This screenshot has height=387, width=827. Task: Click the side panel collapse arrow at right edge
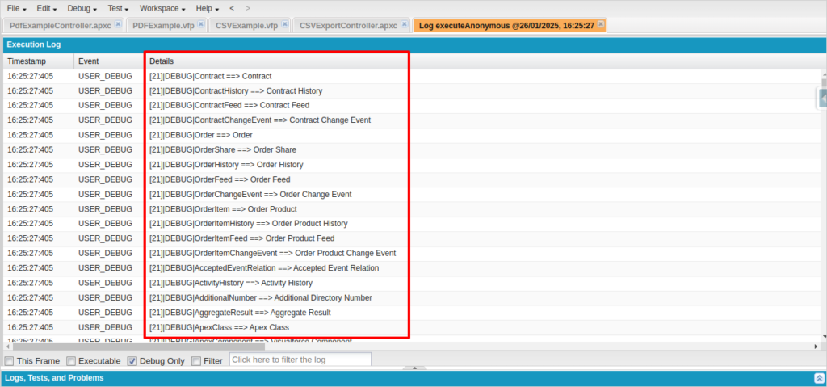click(x=823, y=99)
